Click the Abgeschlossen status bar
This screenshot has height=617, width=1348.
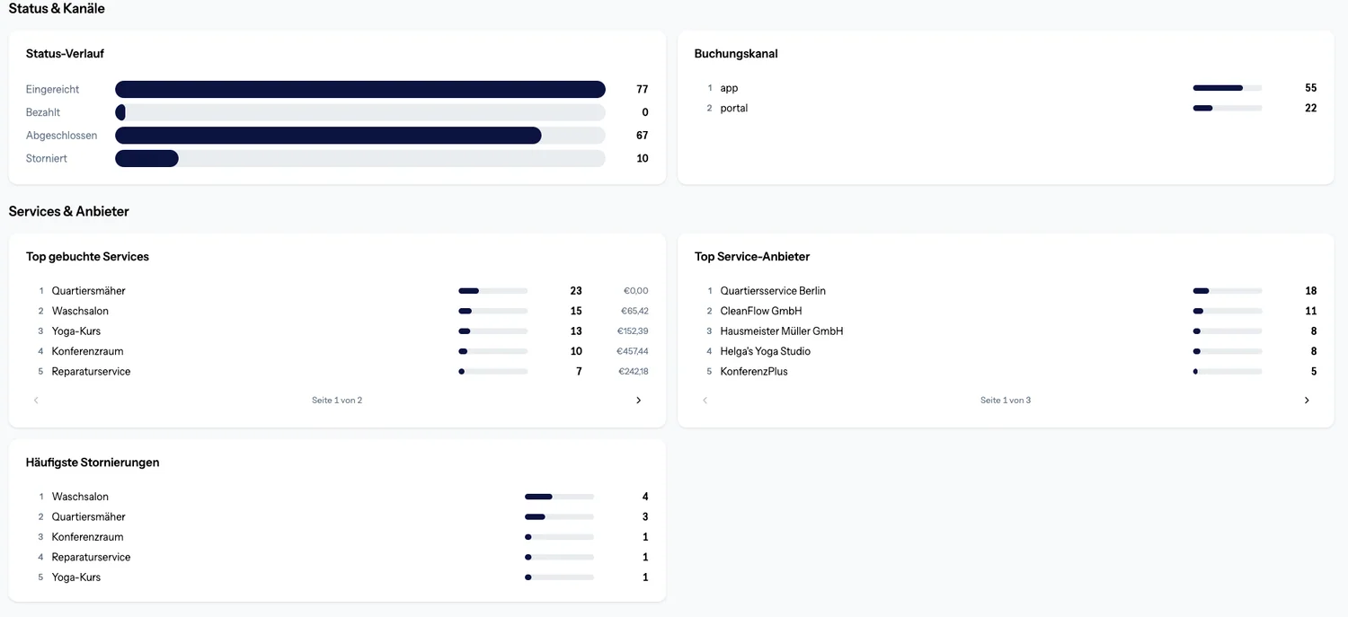point(360,136)
